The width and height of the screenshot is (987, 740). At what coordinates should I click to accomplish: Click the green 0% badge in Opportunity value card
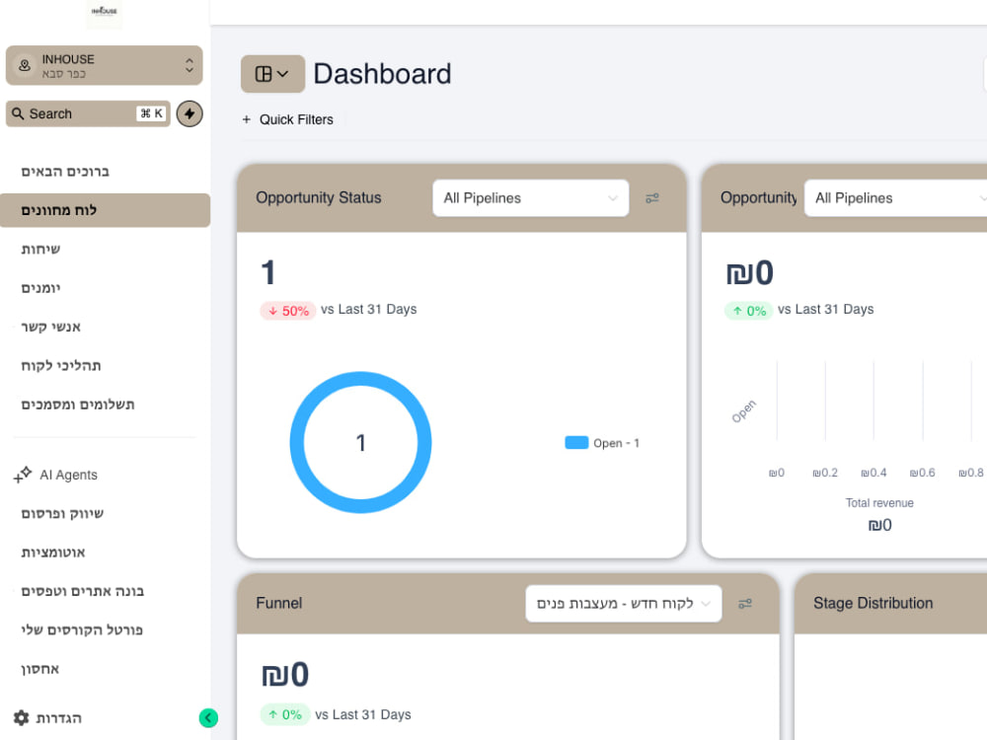(x=749, y=311)
